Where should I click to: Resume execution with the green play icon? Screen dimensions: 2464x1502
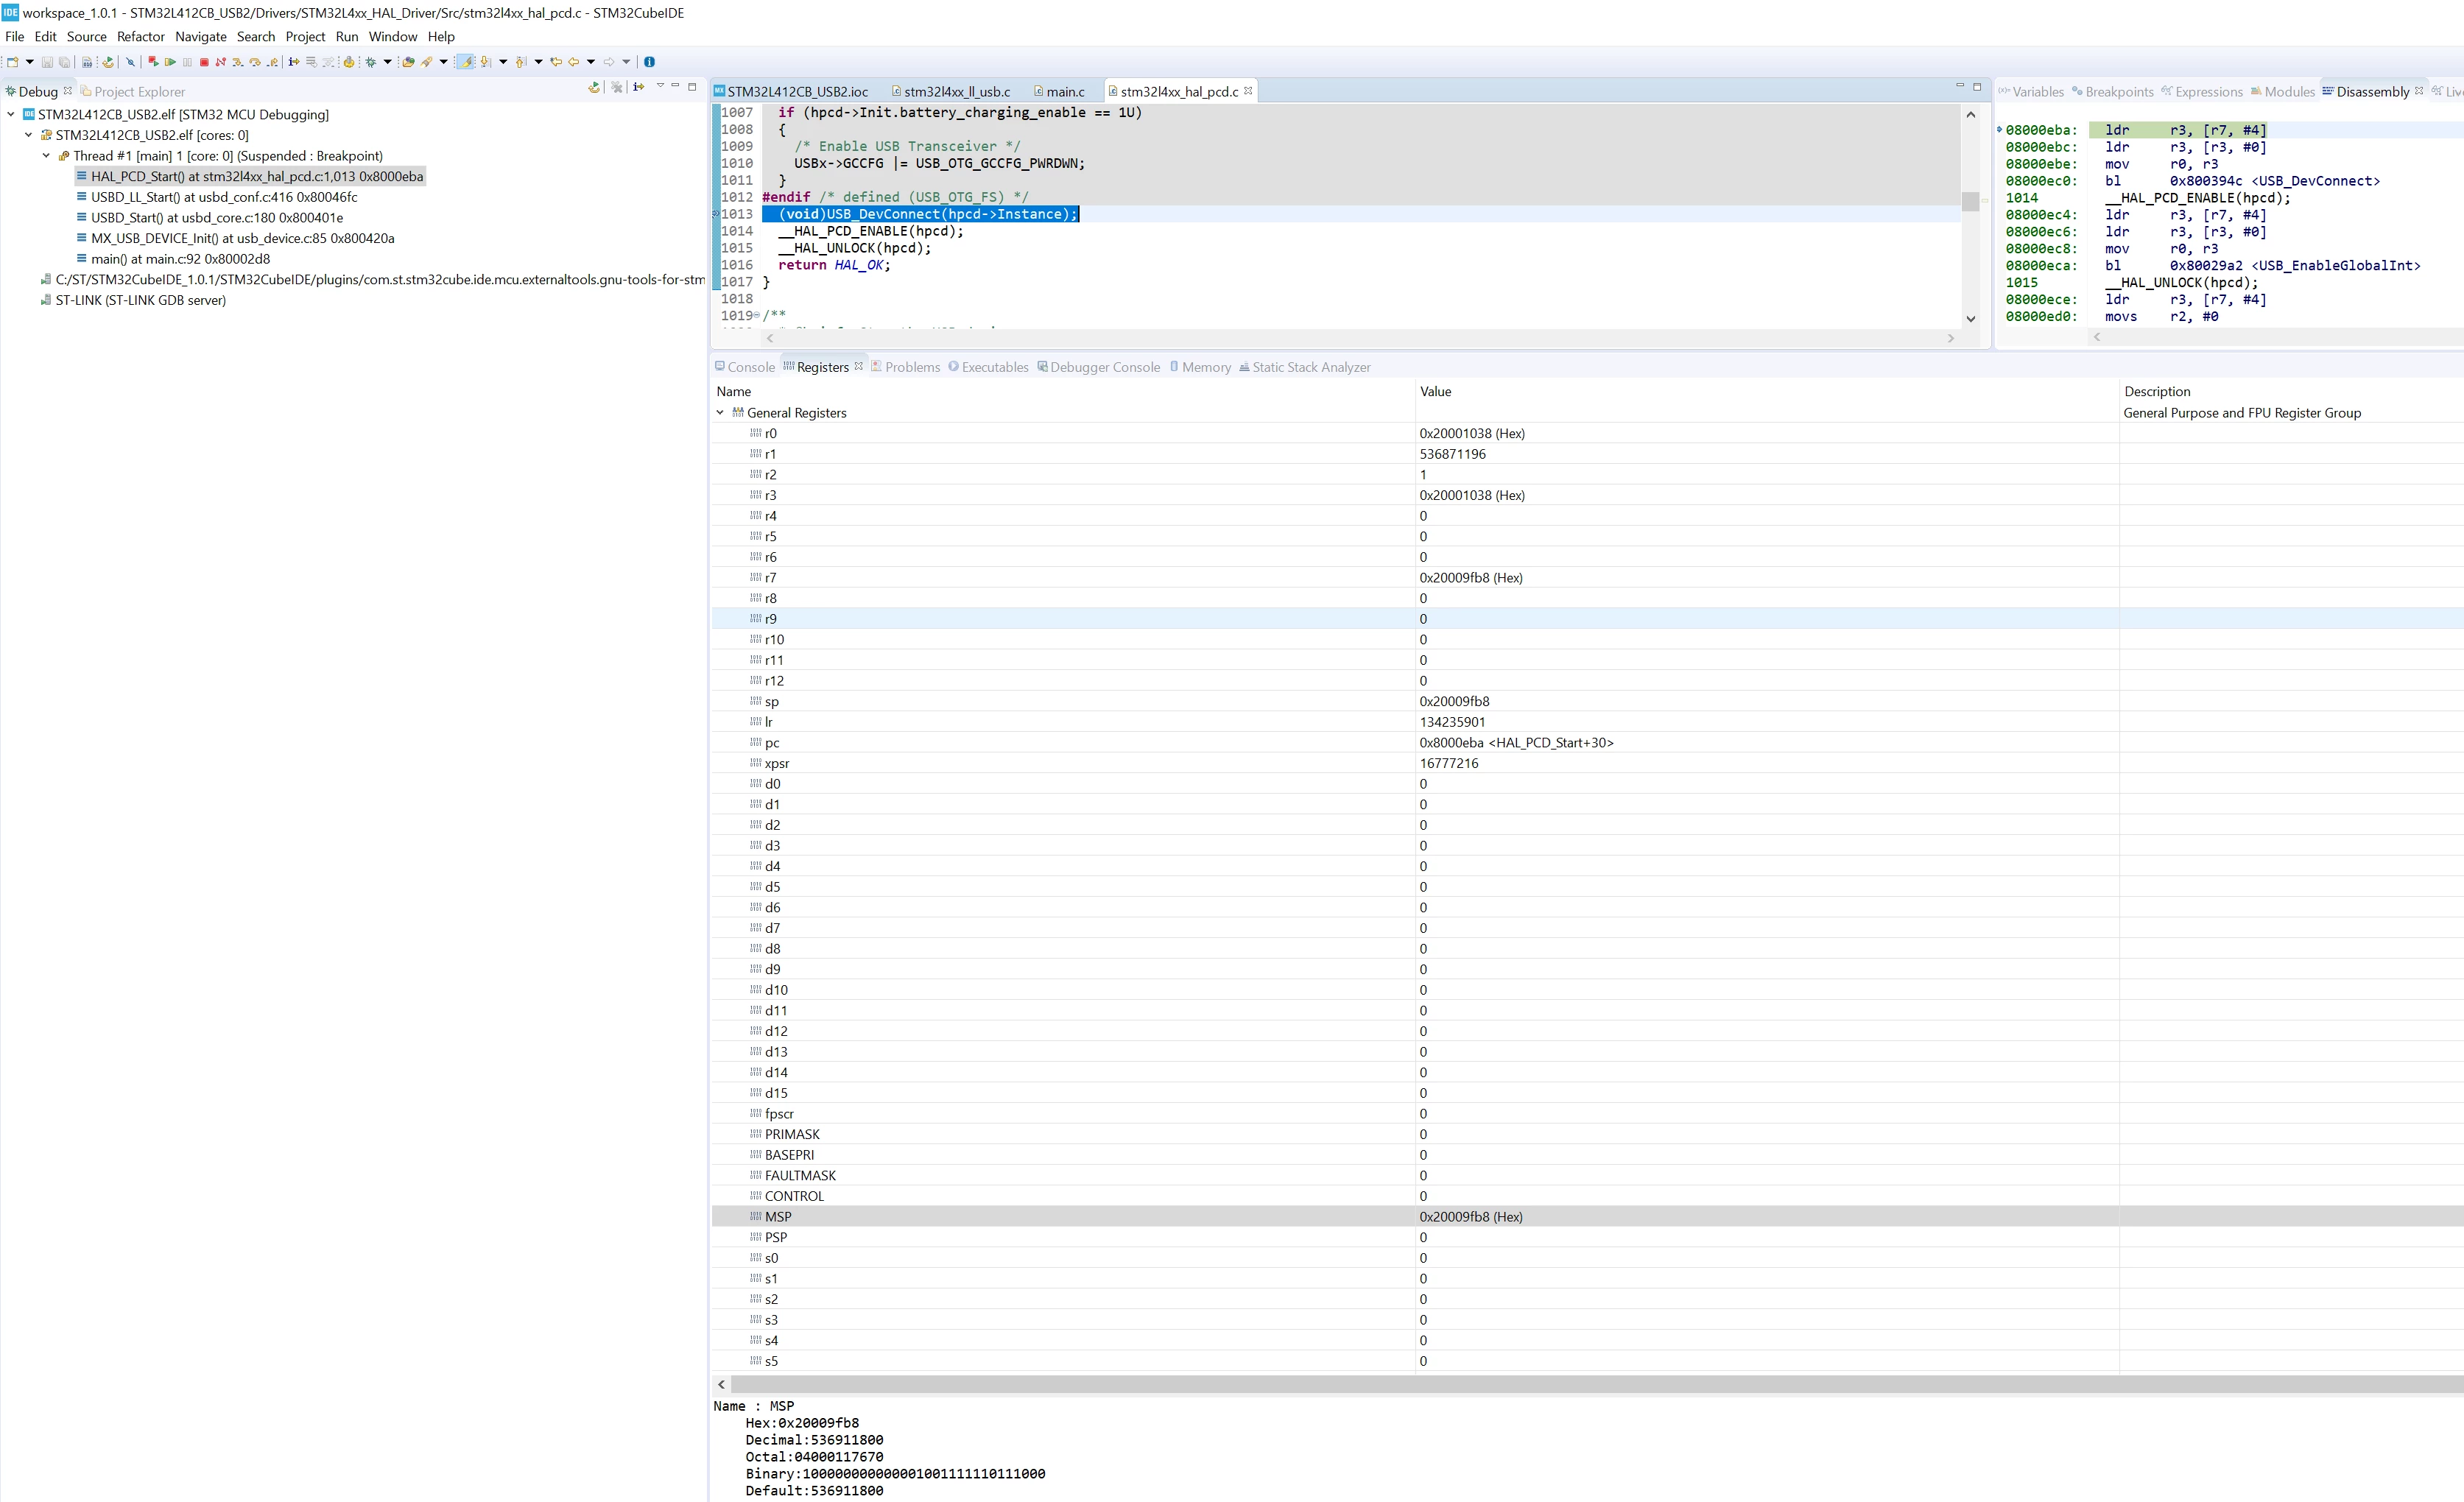pos(170,62)
